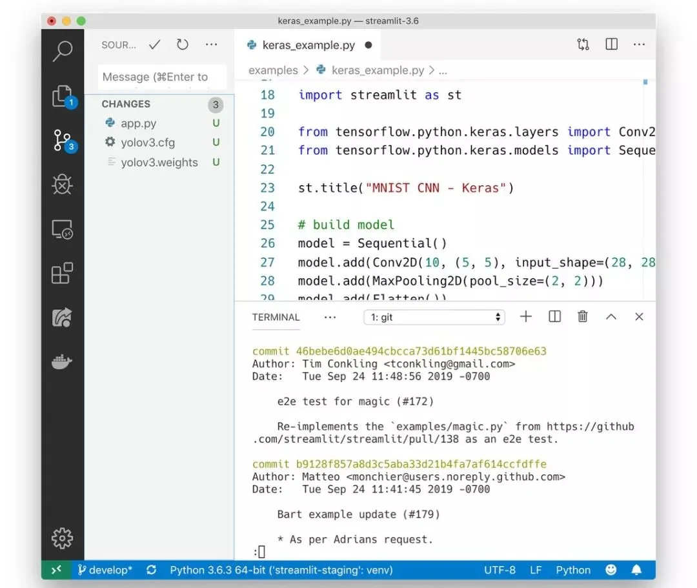Viewport: 697px width, 588px height.
Task: Click 'e2e test for magic (#172)' text
Action: (x=355, y=401)
